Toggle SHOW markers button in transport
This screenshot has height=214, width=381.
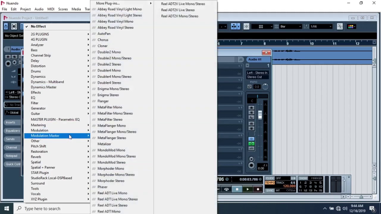coord(303,178)
